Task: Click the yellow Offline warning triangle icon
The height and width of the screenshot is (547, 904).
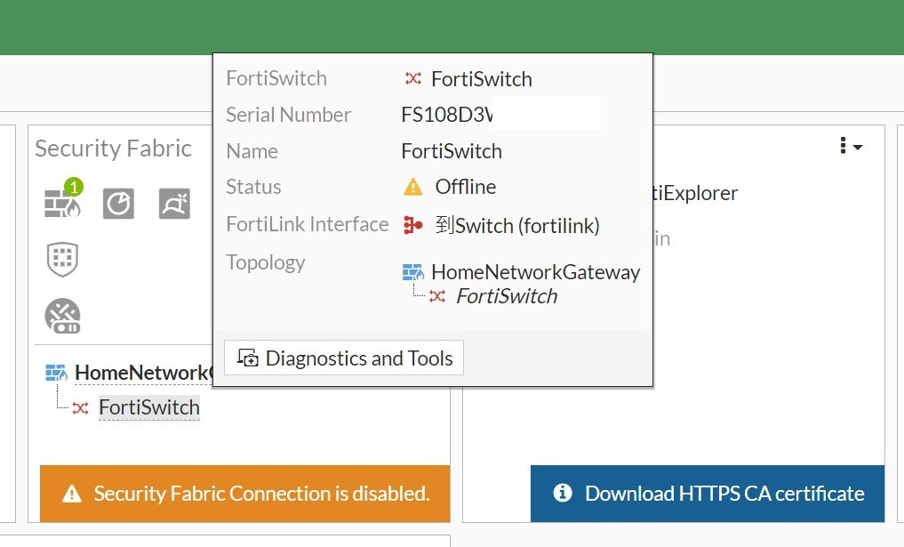Action: point(412,188)
